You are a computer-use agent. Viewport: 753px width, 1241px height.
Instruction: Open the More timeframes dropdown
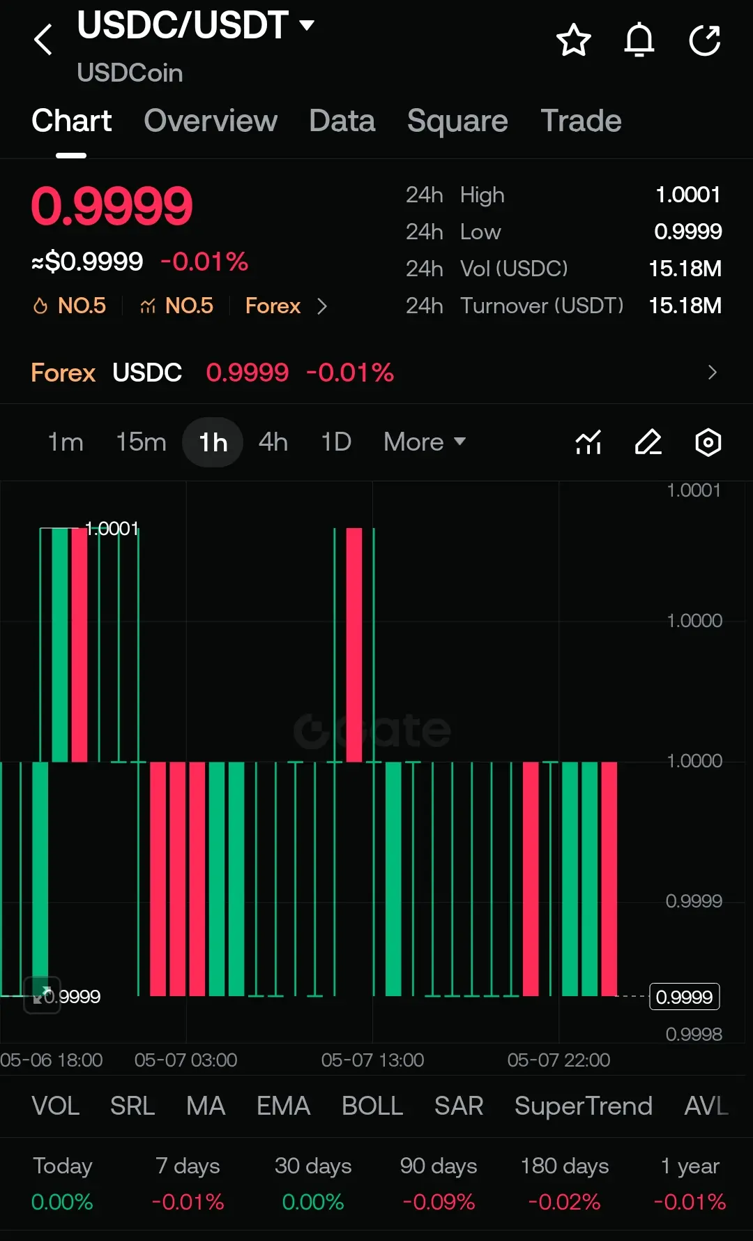click(x=425, y=442)
